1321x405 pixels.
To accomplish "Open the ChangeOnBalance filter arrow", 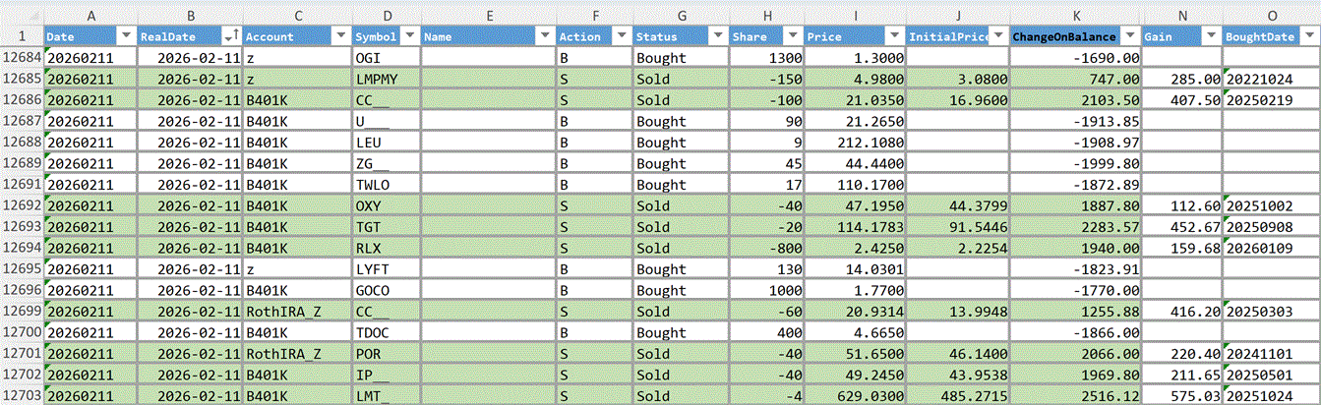I will click(1129, 36).
